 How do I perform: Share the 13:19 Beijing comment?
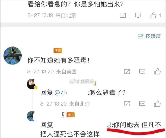coord(123,15)
